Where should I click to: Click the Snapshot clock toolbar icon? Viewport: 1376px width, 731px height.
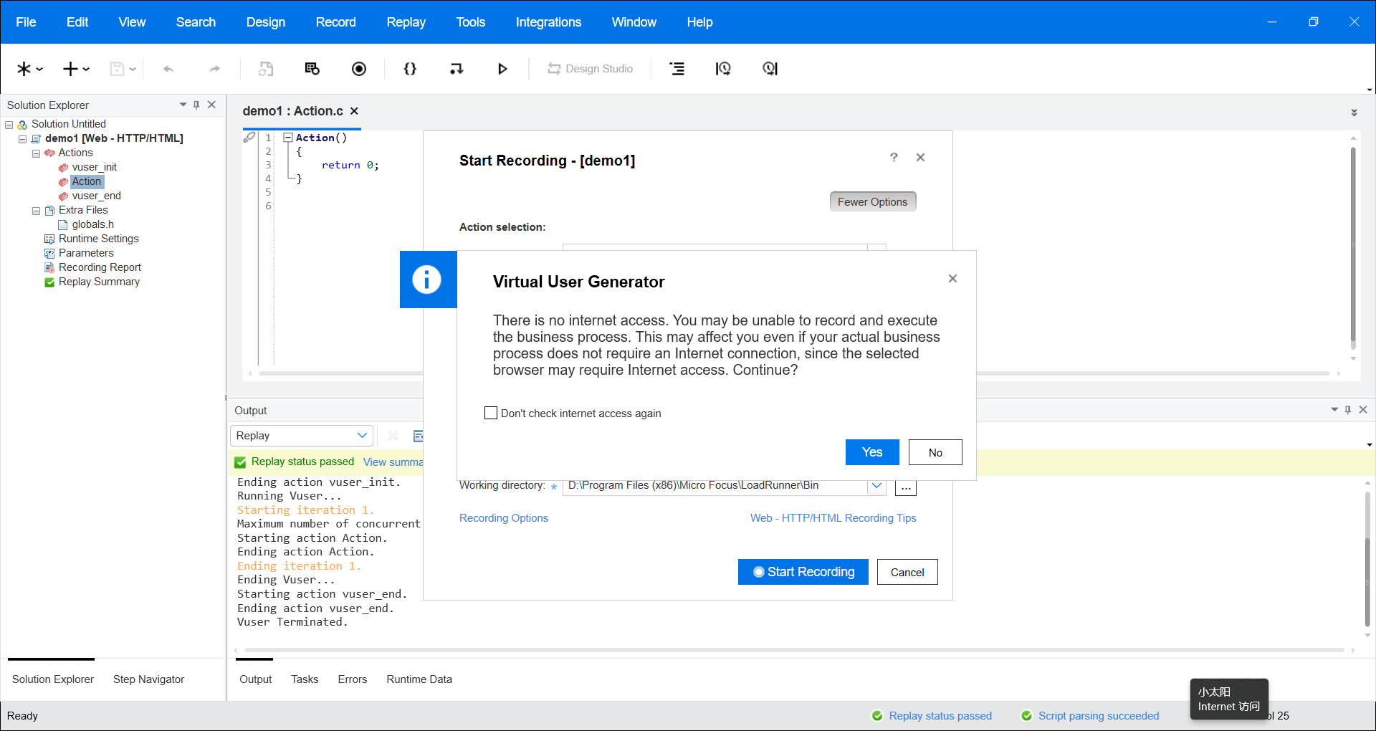coord(723,69)
